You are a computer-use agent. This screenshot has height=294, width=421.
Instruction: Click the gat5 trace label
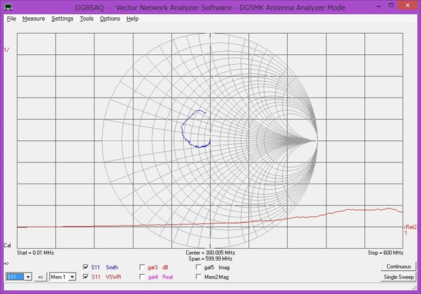tap(209, 267)
